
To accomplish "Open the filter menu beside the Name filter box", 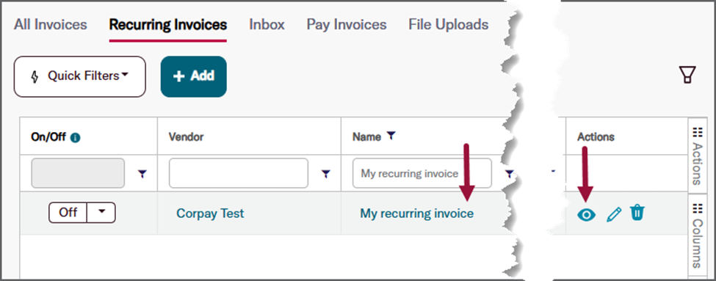I will click(x=509, y=173).
